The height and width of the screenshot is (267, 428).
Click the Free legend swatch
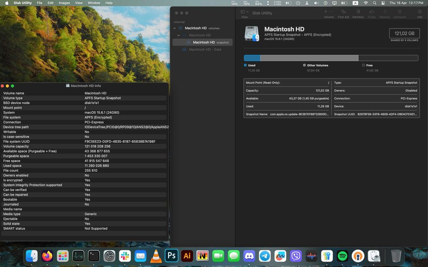(x=363, y=65)
